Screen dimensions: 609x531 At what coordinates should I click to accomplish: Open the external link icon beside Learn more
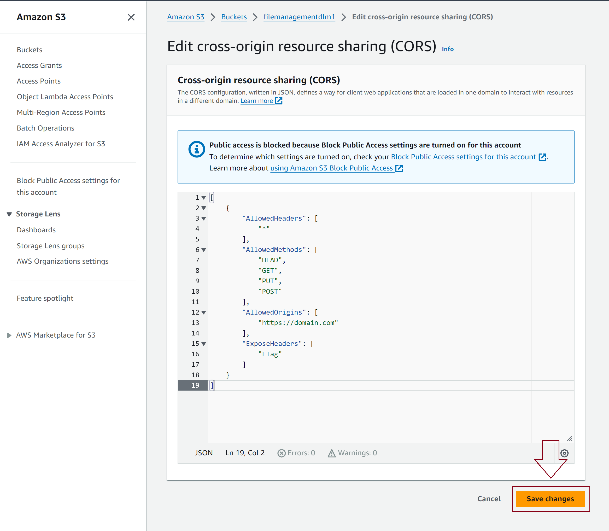click(279, 101)
